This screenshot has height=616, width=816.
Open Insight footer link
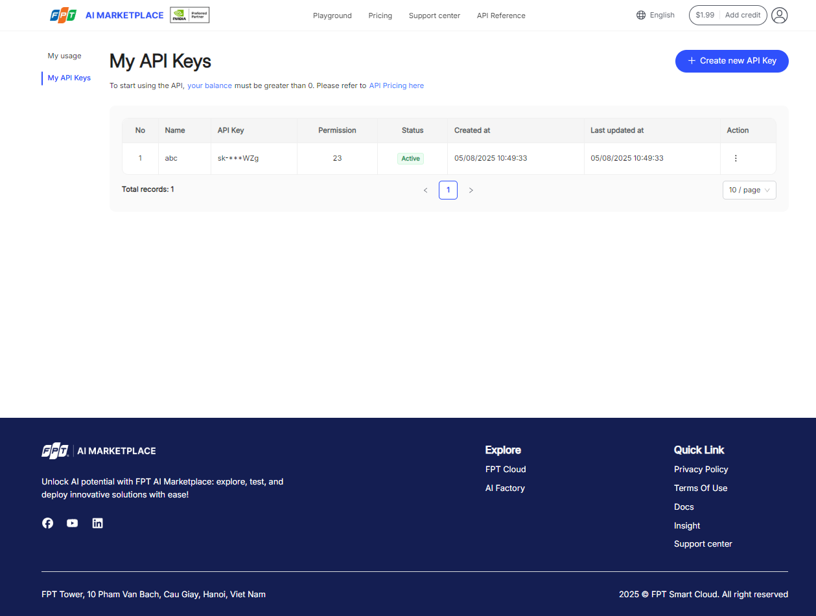(x=687, y=526)
